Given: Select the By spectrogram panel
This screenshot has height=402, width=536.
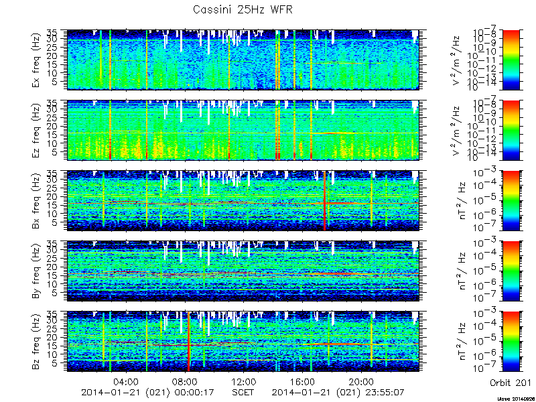Looking at the screenshot, I should [x=243, y=271].
